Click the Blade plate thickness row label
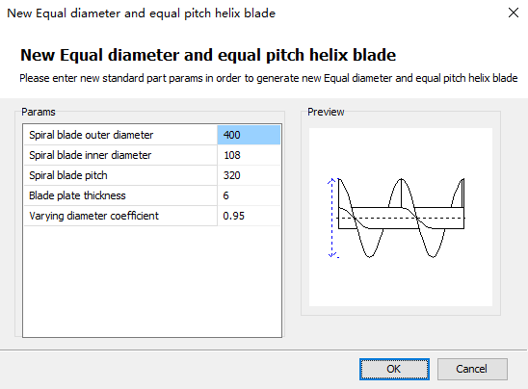528x389 pixels. (77, 195)
